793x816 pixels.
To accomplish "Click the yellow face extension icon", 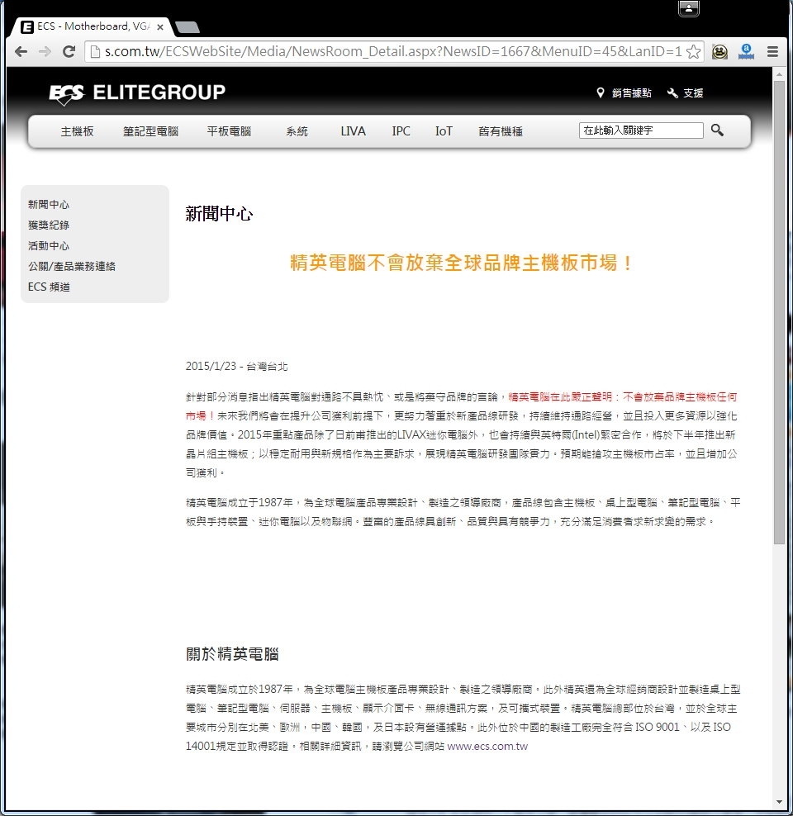I will [719, 51].
